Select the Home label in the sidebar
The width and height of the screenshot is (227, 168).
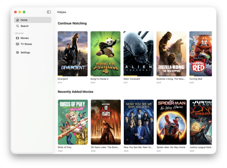24,20
